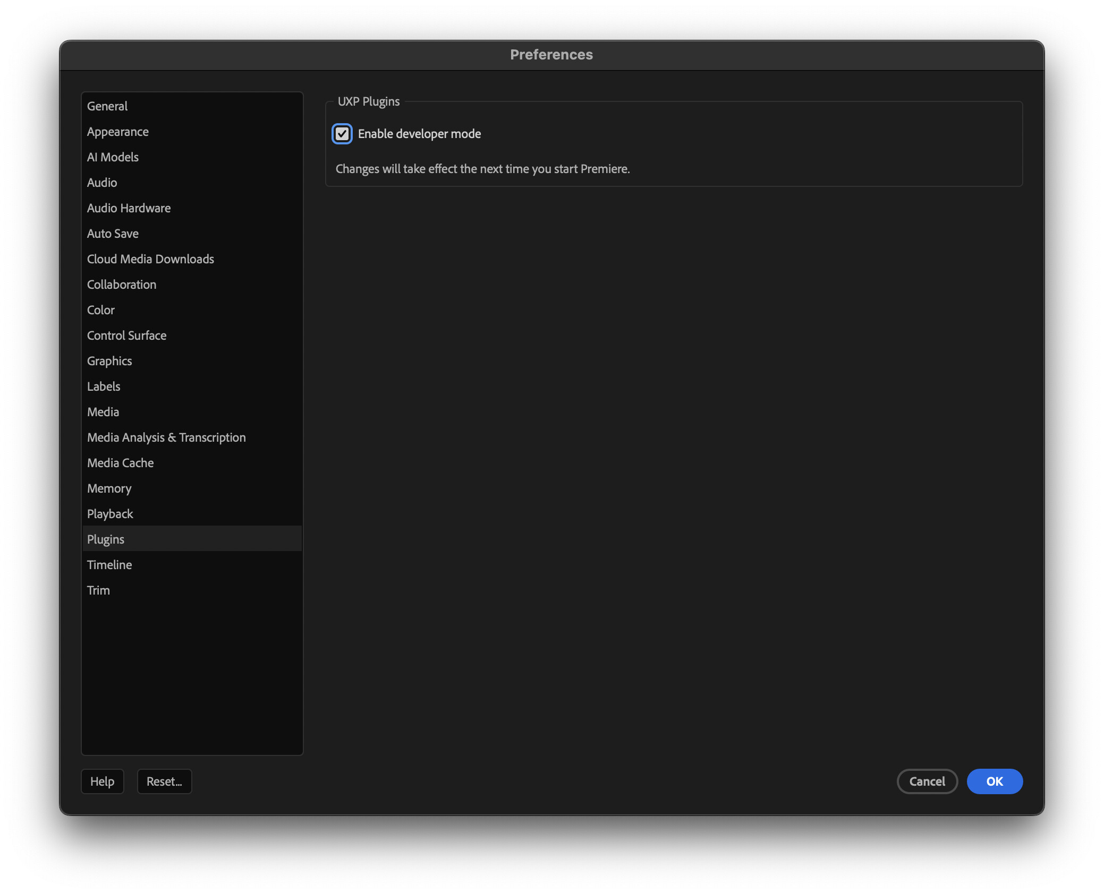Go to Labels preferences
Screen dimensions: 1104x894
point(104,386)
